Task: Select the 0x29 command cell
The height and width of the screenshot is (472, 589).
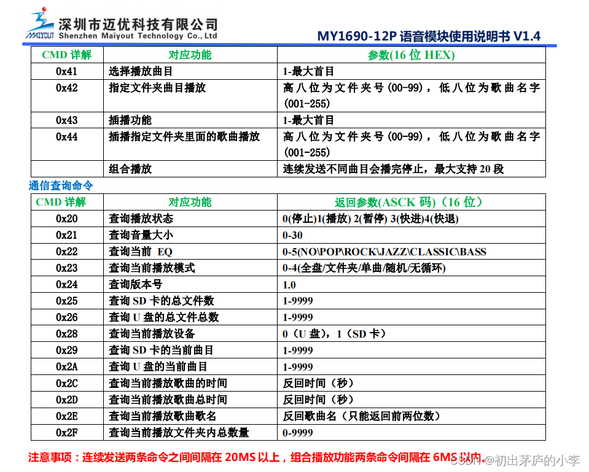Action: pos(67,350)
